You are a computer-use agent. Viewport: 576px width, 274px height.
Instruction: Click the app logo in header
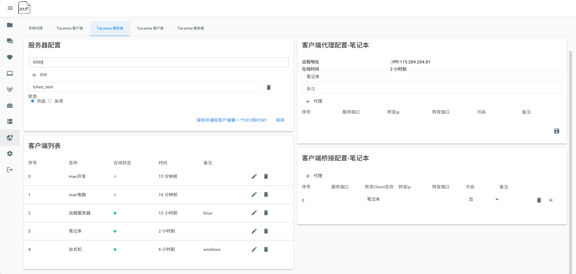coord(24,8)
